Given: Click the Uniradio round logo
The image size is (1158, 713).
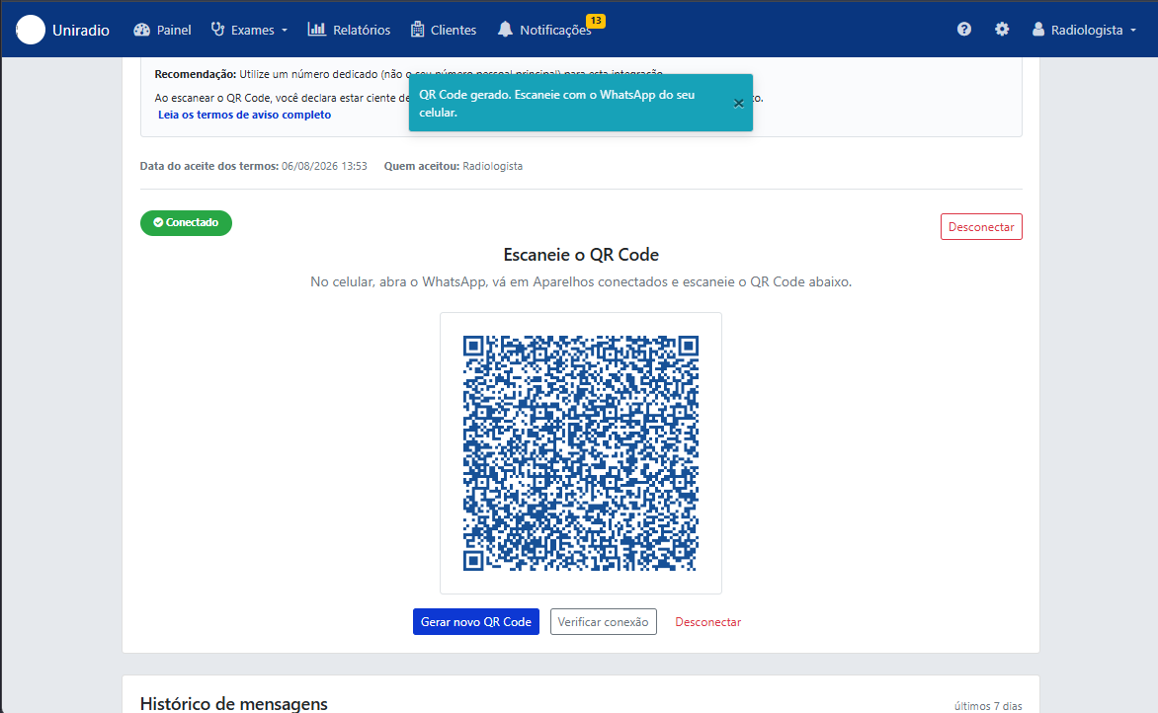Looking at the screenshot, I should 31,30.
